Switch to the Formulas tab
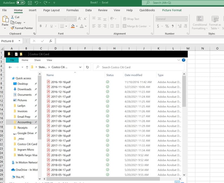The width and height of the screenshot is (224, 183). (x=72, y=10)
